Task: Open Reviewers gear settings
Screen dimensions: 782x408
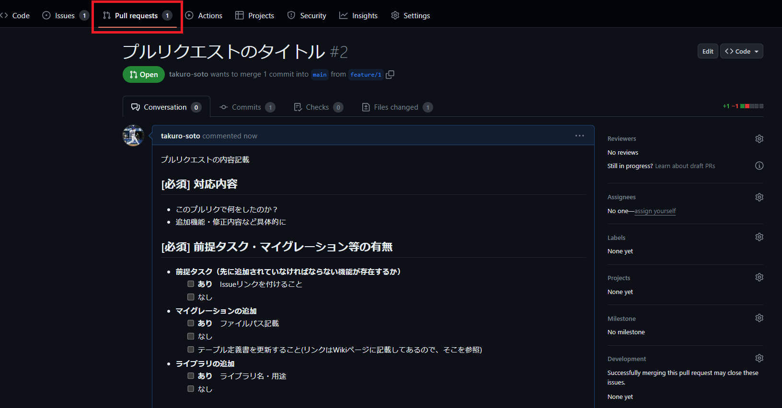Action: (x=759, y=139)
